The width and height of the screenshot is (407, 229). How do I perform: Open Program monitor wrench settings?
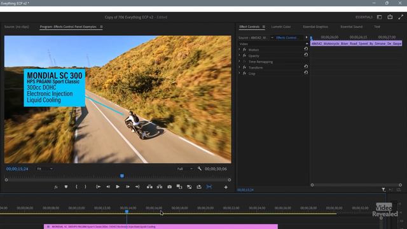pyautogui.click(x=199, y=169)
